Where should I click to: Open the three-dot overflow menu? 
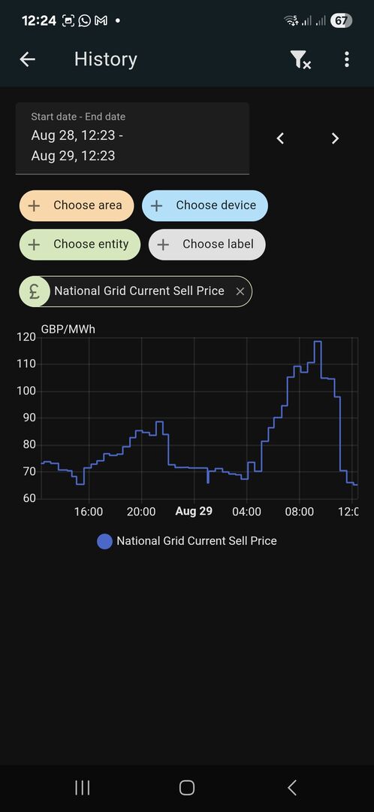tap(347, 59)
